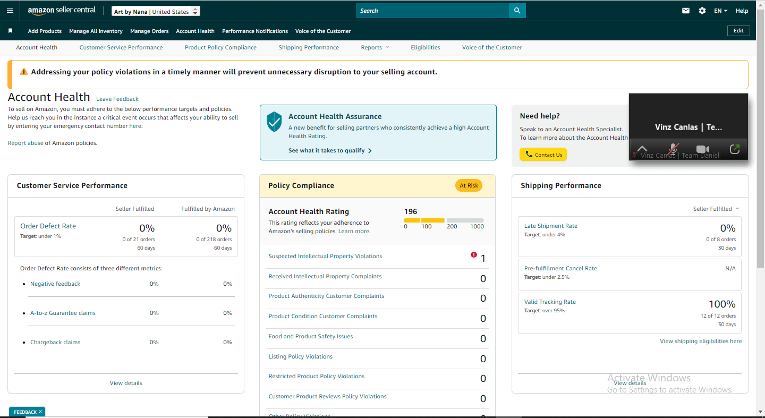Click the View shipping eligibilities here link
The image size is (765, 418).
click(x=701, y=341)
